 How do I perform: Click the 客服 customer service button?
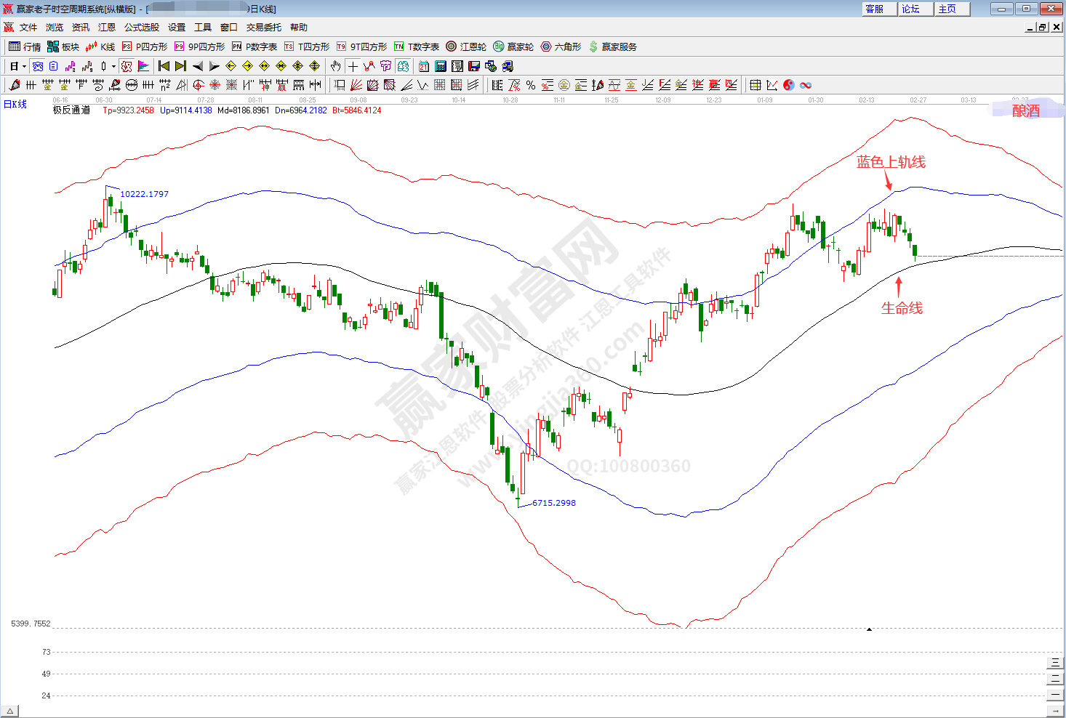(x=874, y=9)
